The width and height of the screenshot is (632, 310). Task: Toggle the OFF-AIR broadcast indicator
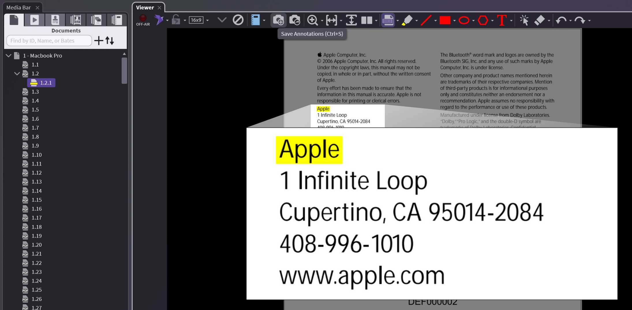coord(143,20)
